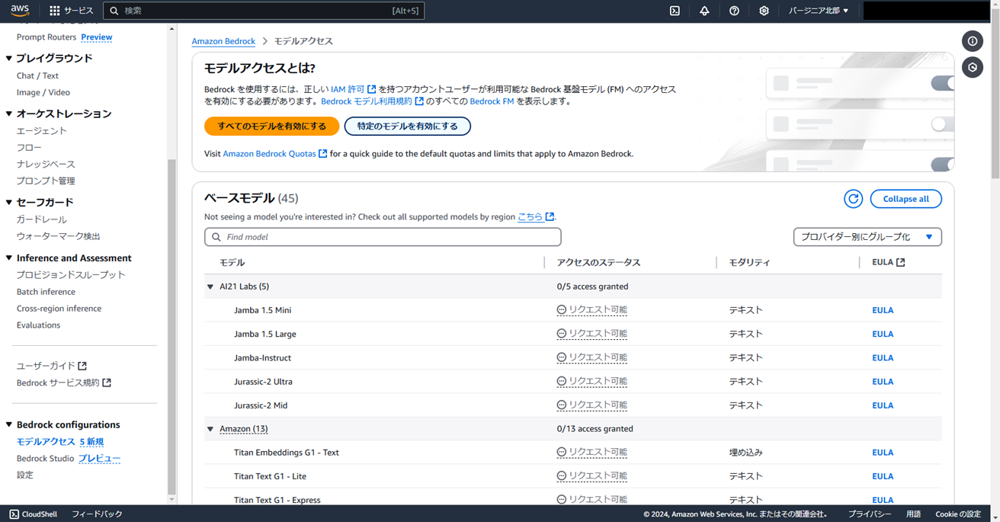Sort by アクセスのステータス column header

point(598,262)
